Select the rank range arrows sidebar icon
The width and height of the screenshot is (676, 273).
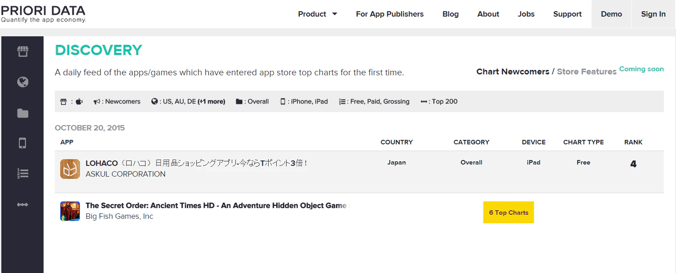click(22, 204)
